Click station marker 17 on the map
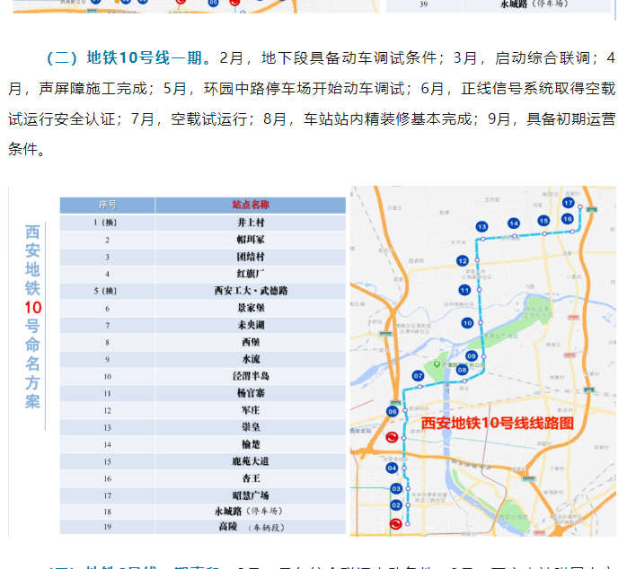This screenshot has height=569, width=627. pos(569,203)
